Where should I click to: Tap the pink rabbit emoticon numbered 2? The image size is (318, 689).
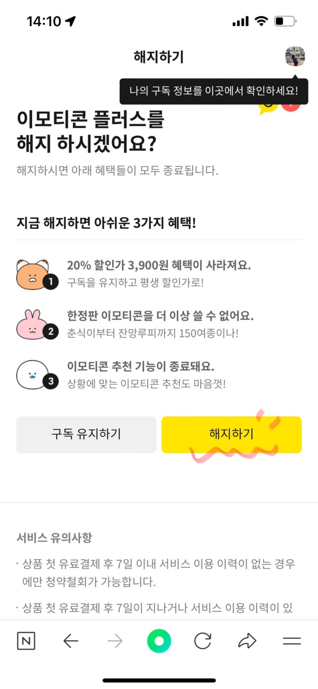(33, 325)
